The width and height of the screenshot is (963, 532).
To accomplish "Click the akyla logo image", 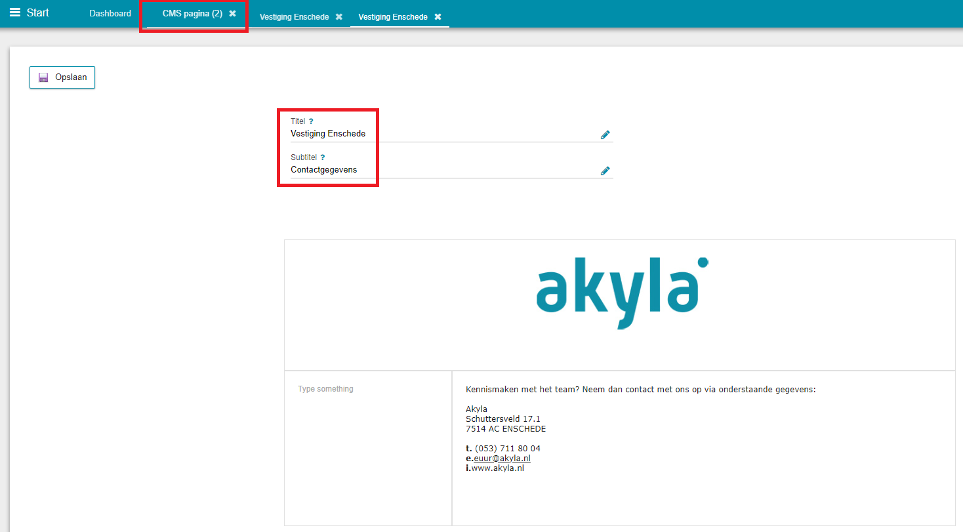I will (622, 293).
